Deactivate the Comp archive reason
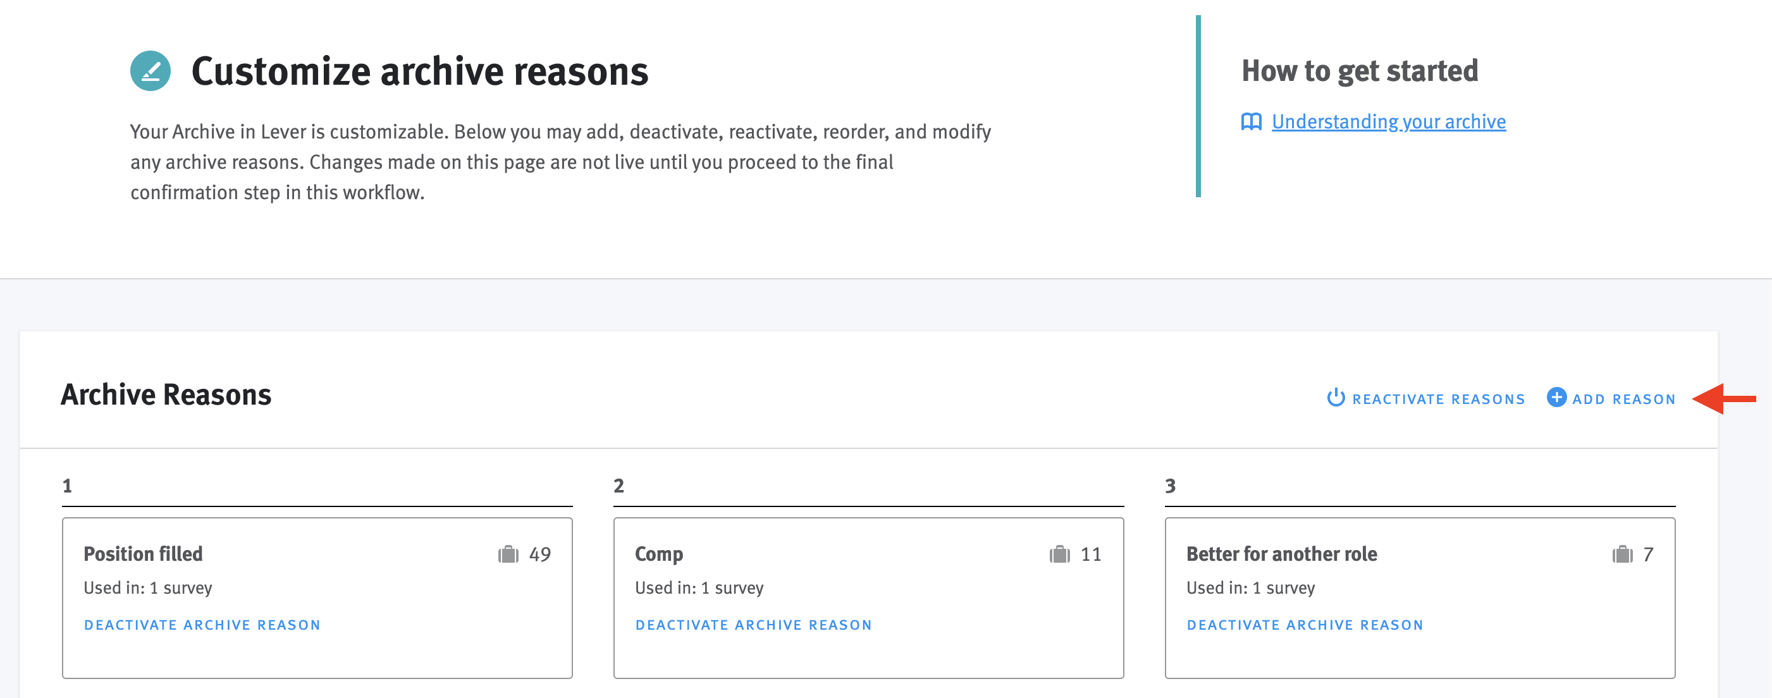The height and width of the screenshot is (698, 1772). [753, 625]
